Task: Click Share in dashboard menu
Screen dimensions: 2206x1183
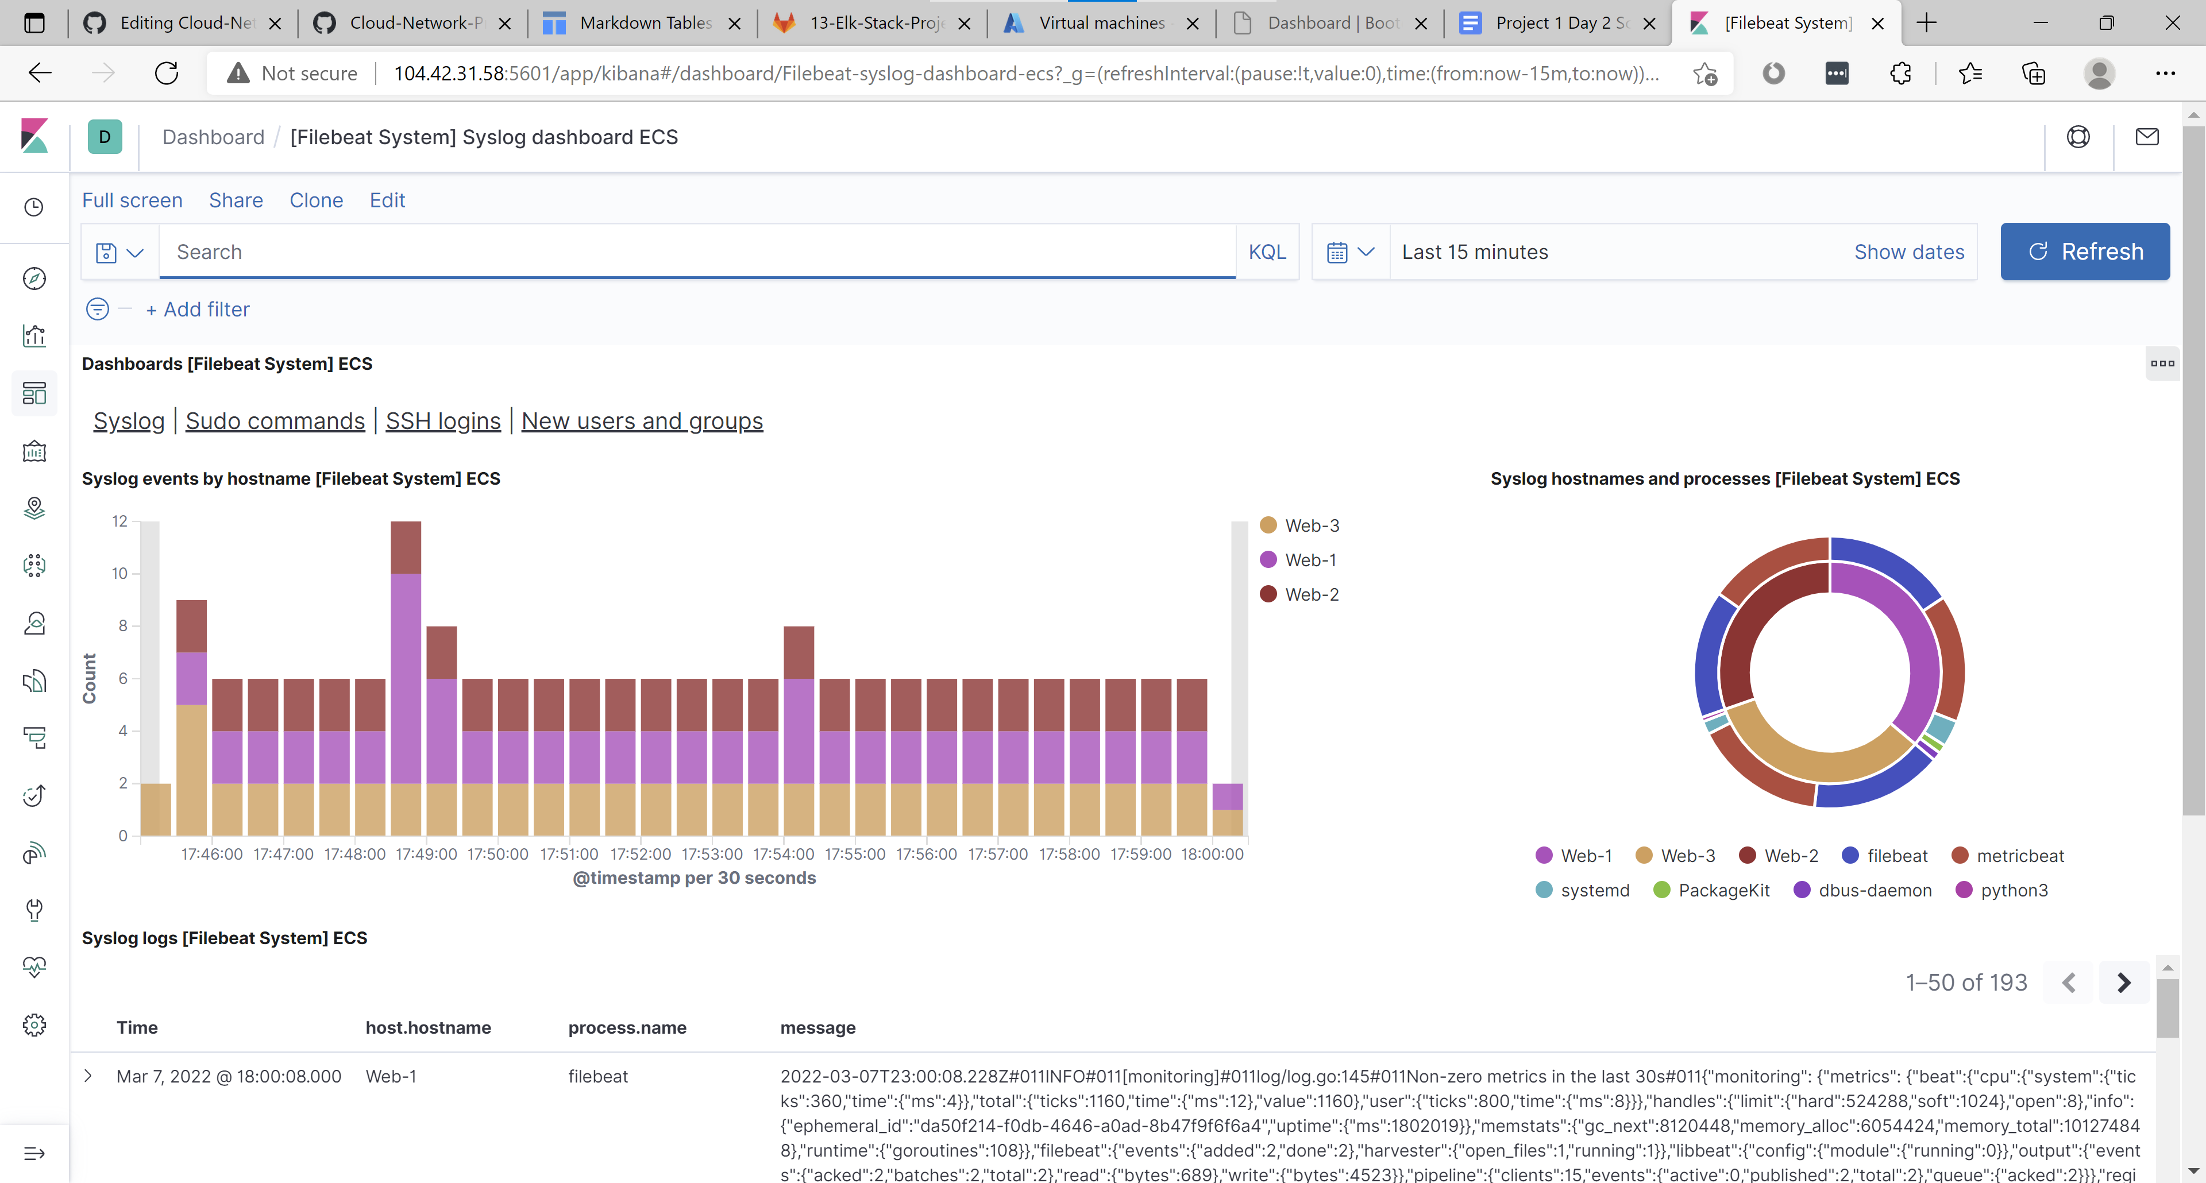Action: pos(236,200)
